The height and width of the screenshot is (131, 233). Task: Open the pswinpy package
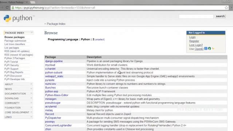50,122
